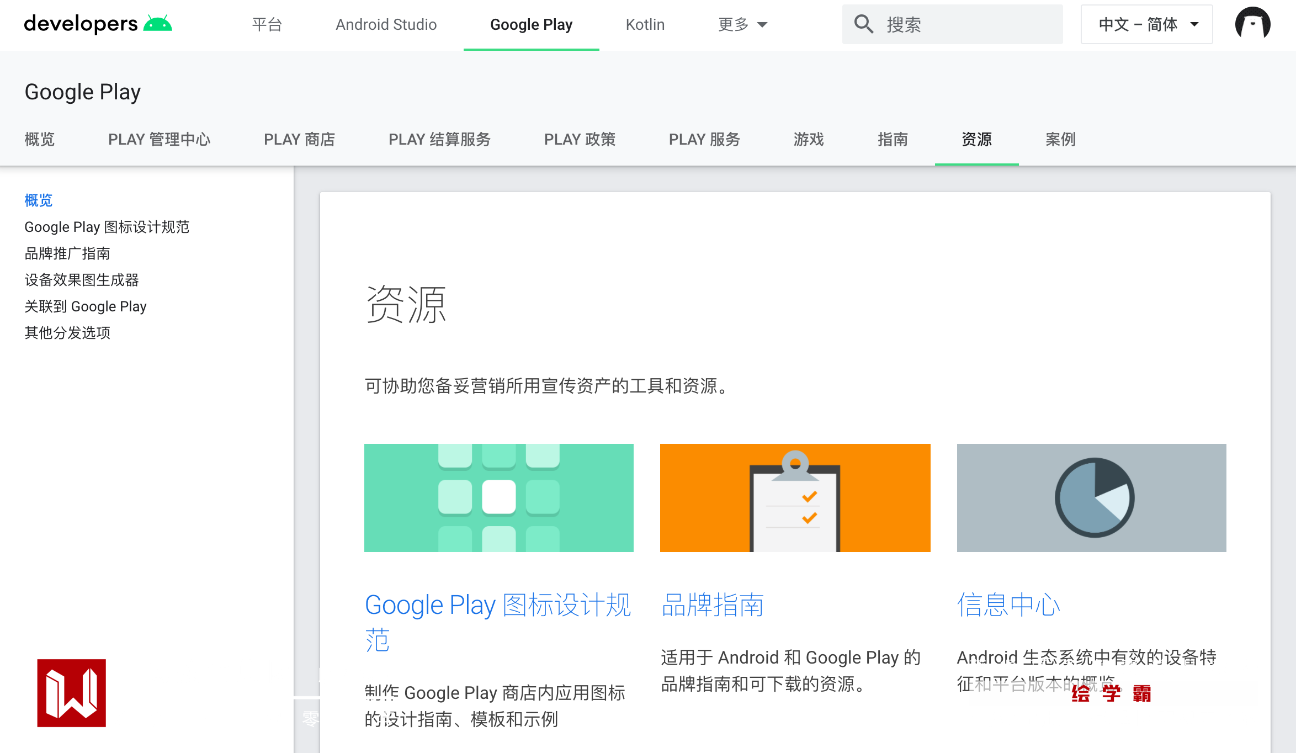Select 概览 in the left sidebar
This screenshot has height=753, width=1296.
(39, 200)
